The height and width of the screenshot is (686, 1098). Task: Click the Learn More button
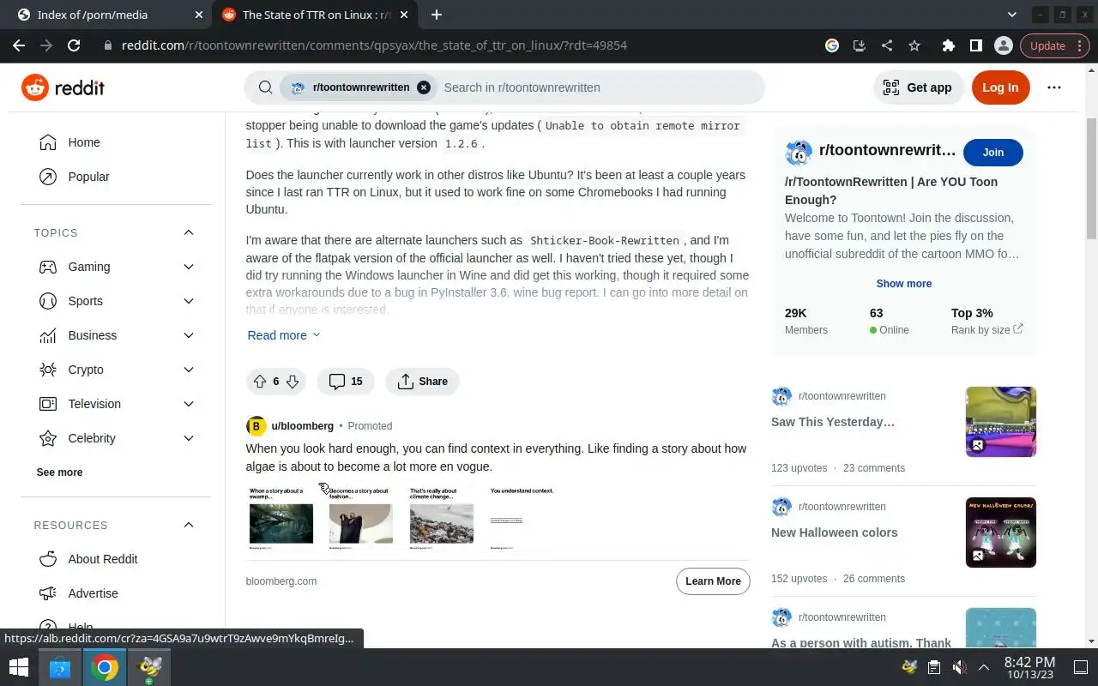(x=713, y=581)
